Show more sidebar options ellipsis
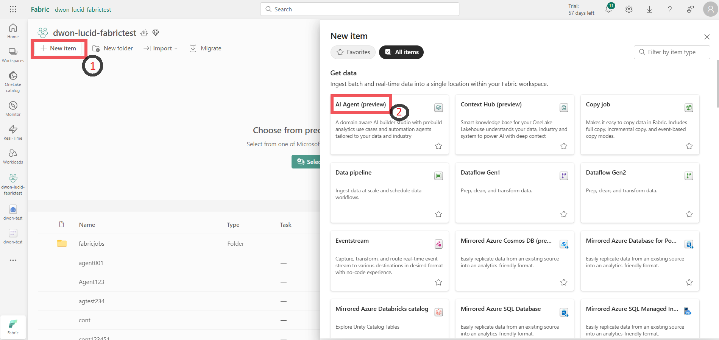719x340 pixels. [13, 260]
